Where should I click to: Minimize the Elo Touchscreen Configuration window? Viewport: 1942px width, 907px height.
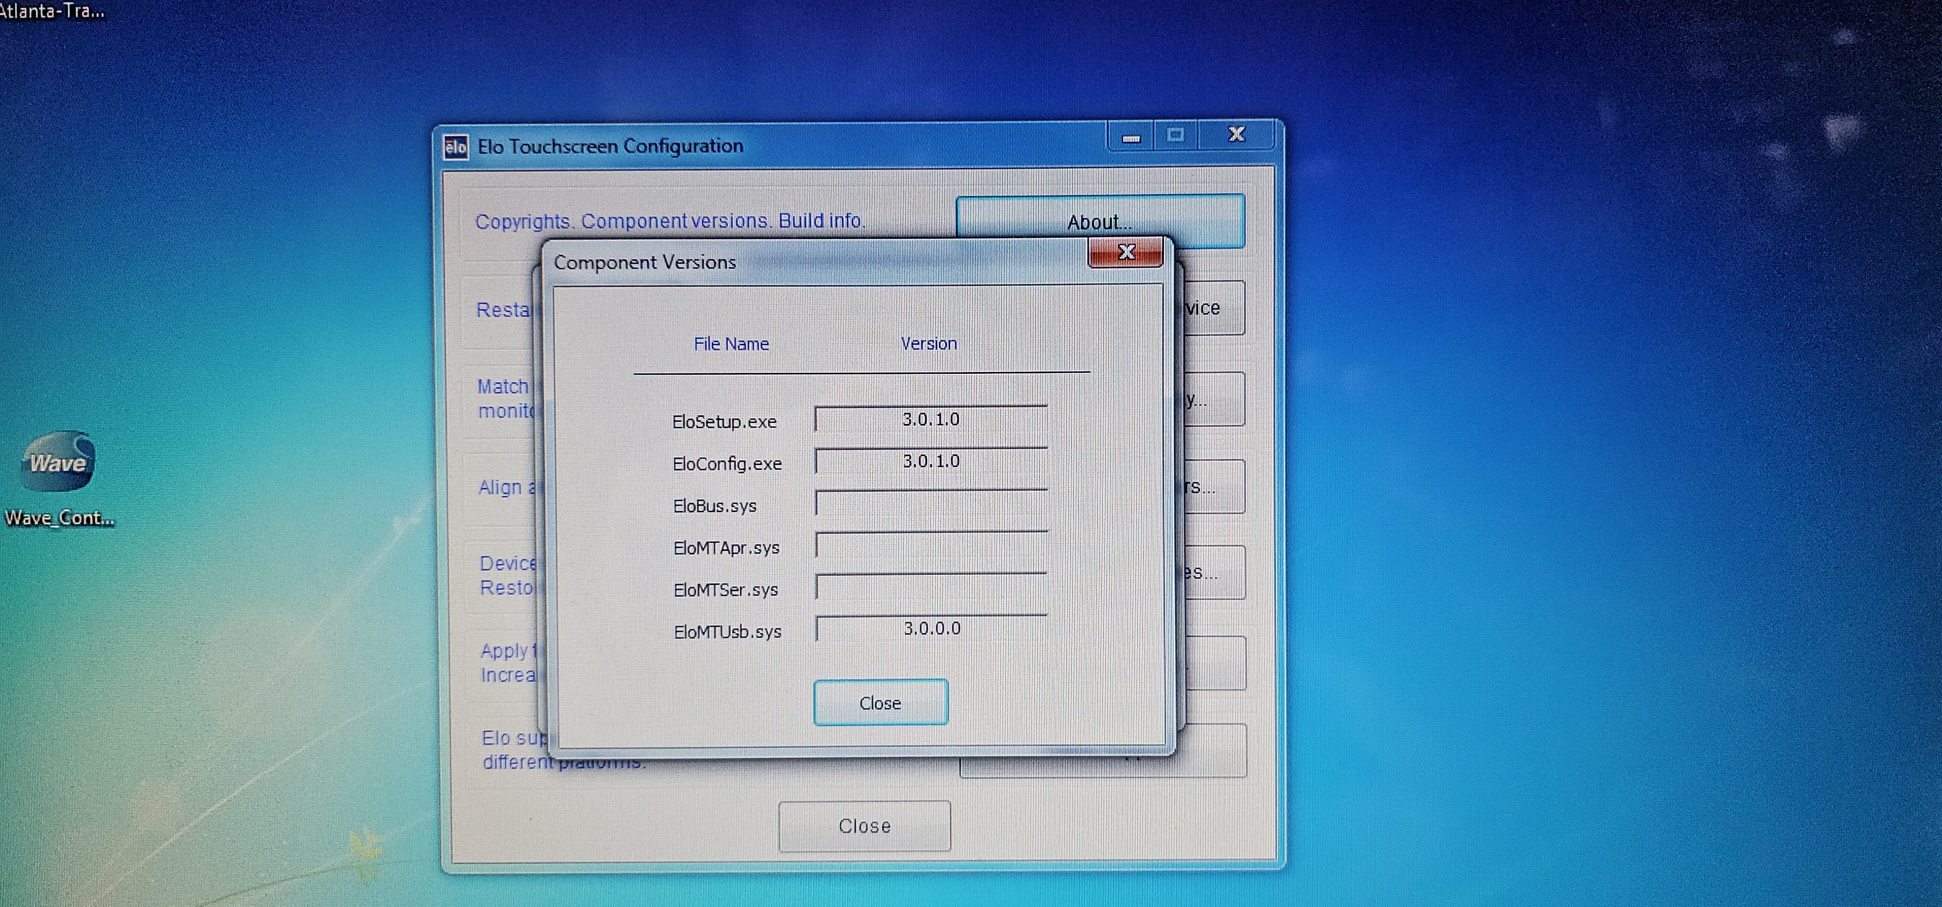coord(1131,136)
